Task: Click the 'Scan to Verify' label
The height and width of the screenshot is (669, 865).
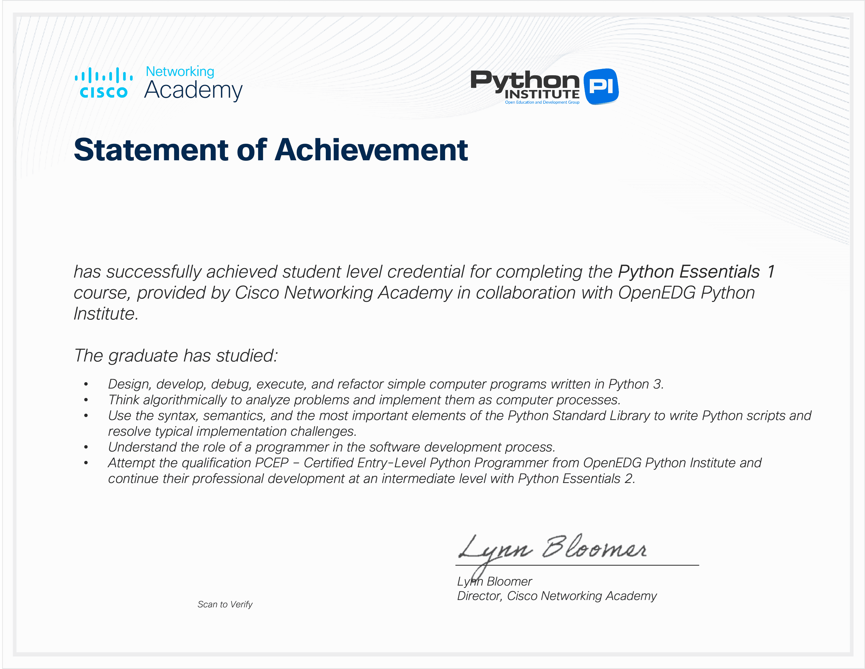Action: tap(225, 604)
